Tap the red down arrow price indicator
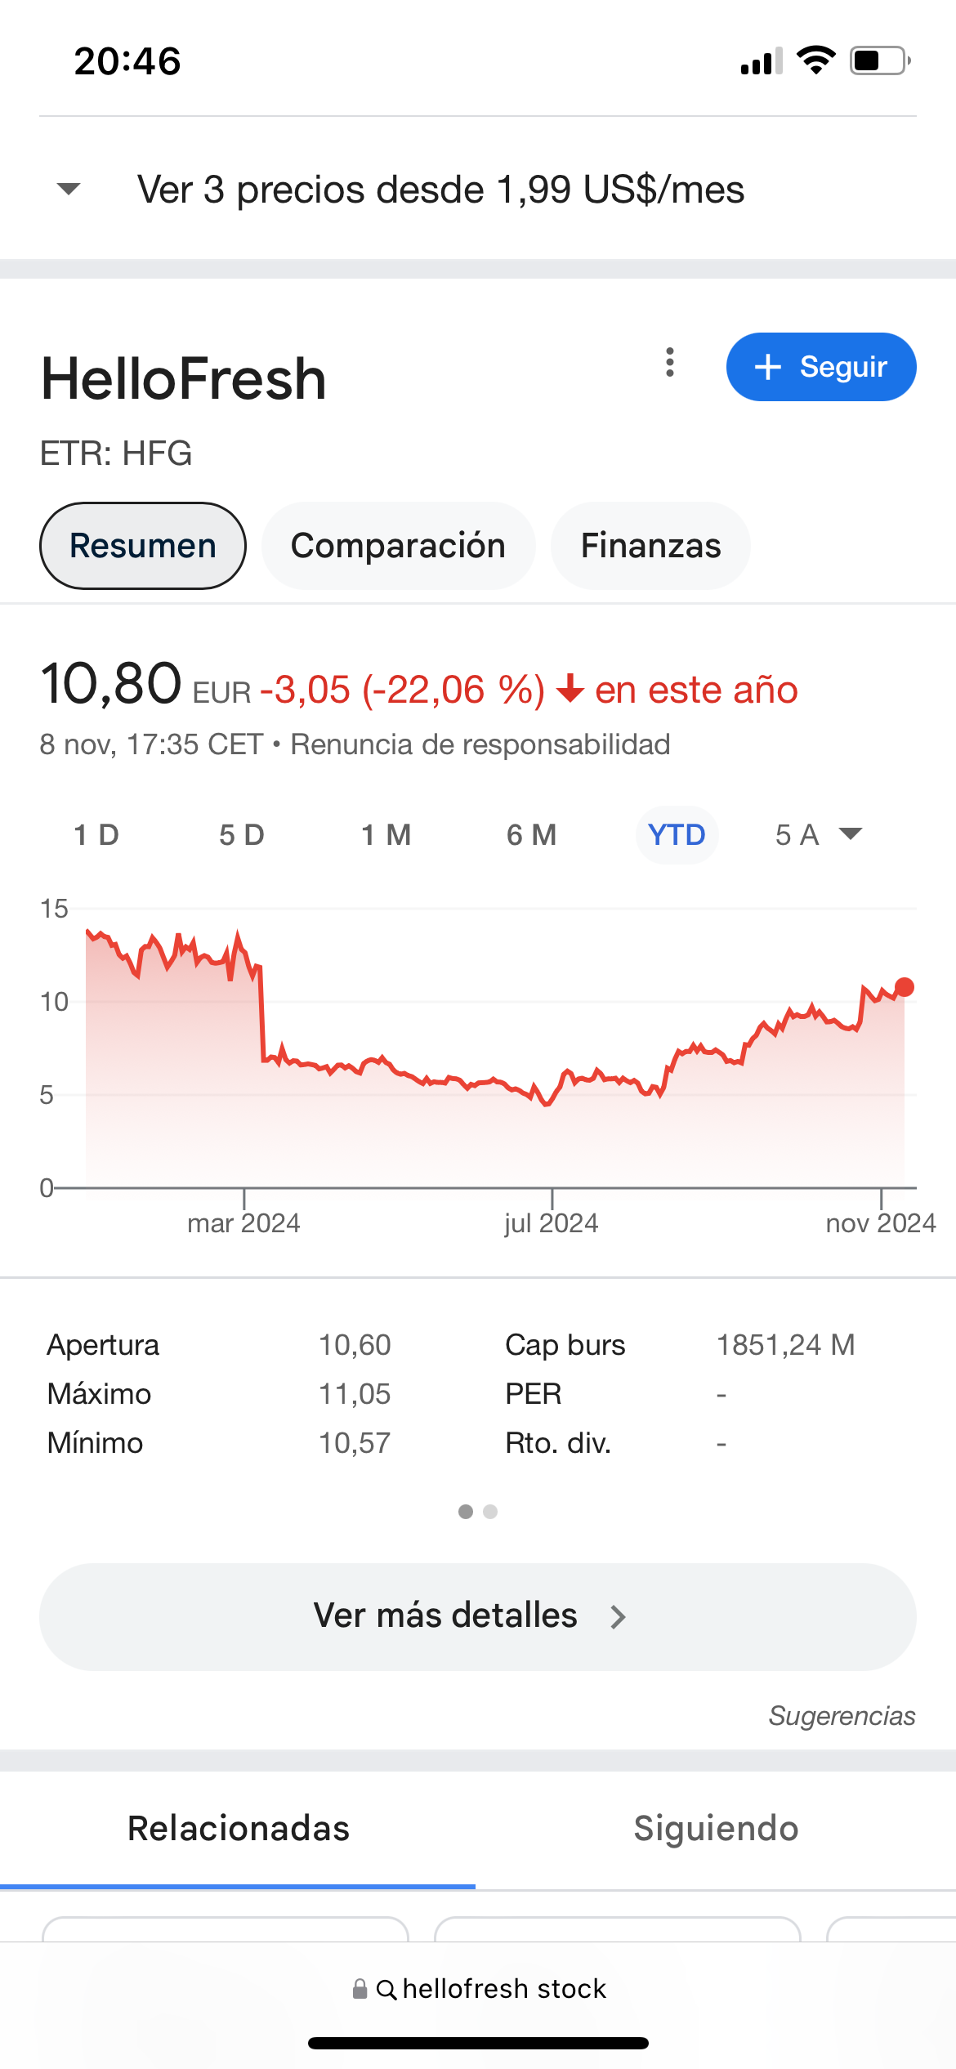 pyautogui.click(x=570, y=689)
